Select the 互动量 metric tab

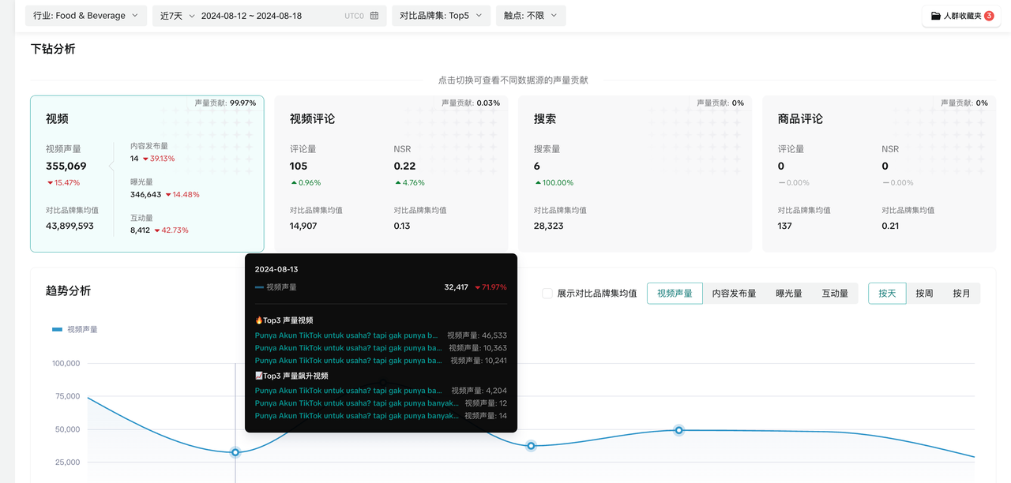tap(834, 294)
